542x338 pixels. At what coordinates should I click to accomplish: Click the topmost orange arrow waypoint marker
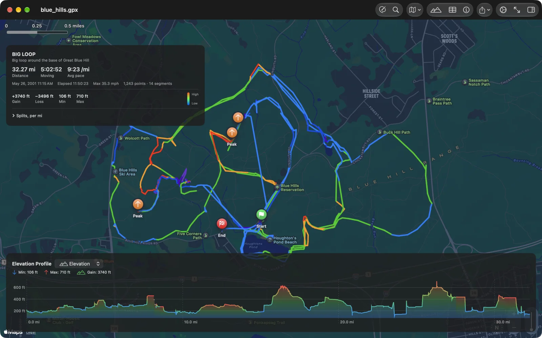pyautogui.click(x=238, y=117)
